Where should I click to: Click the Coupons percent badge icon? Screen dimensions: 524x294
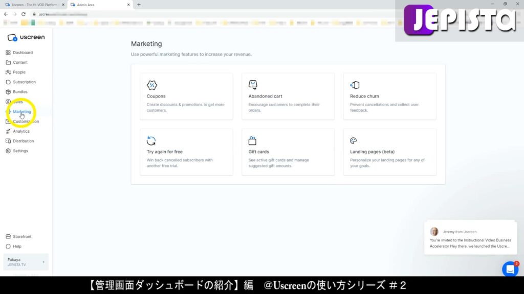151,85
